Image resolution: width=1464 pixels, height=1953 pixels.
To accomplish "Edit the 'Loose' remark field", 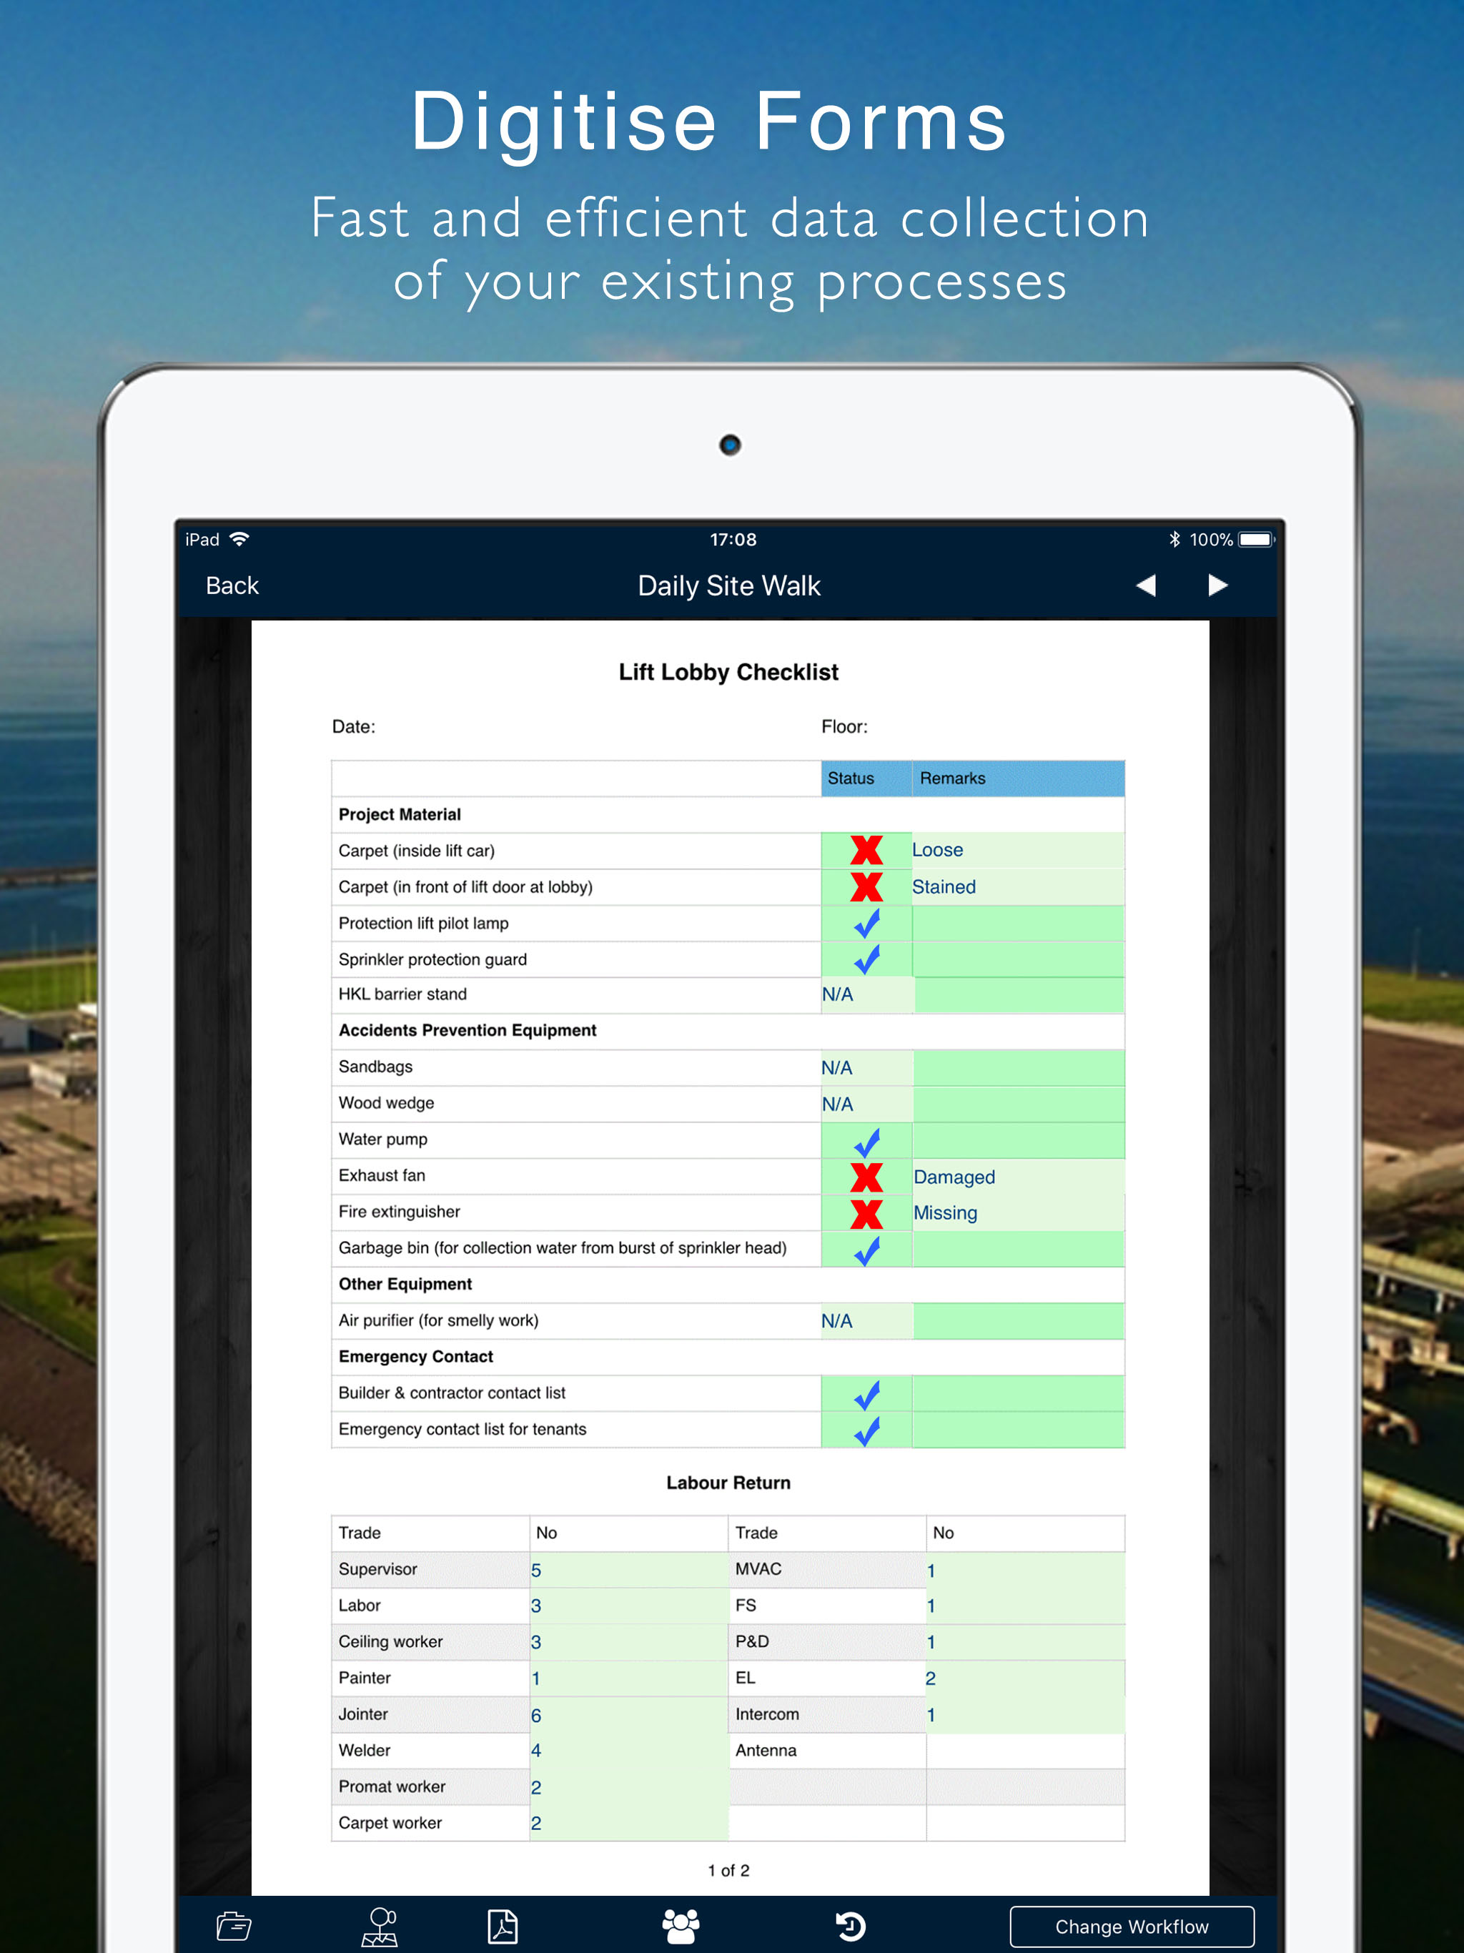I will point(1018,850).
